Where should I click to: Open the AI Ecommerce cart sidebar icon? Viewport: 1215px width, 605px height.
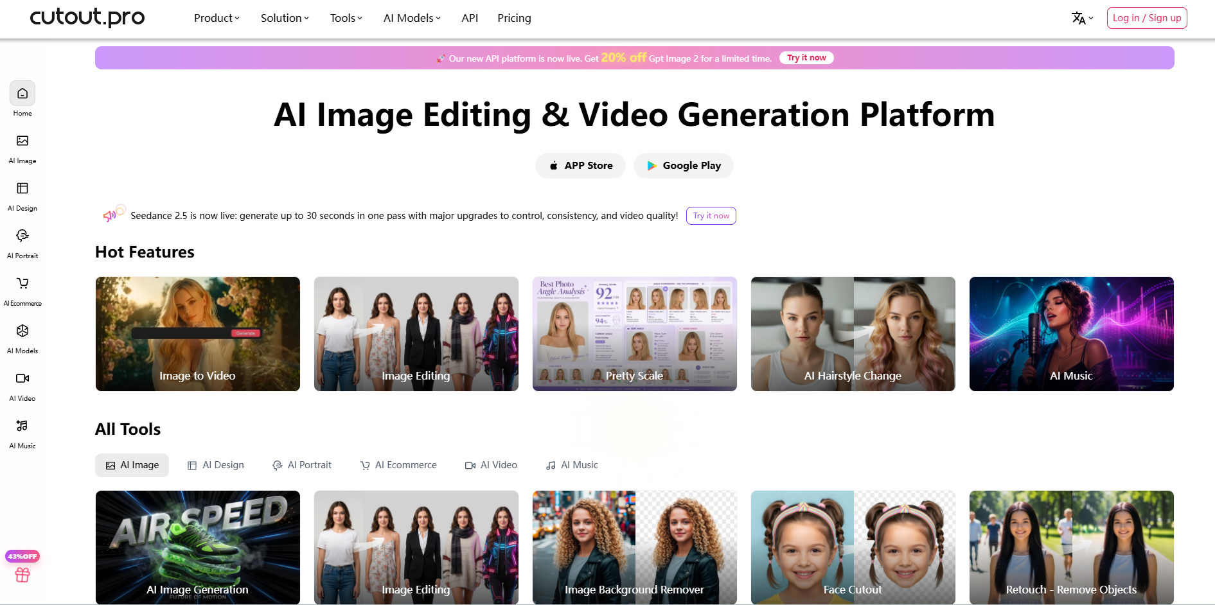(x=22, y=284)
